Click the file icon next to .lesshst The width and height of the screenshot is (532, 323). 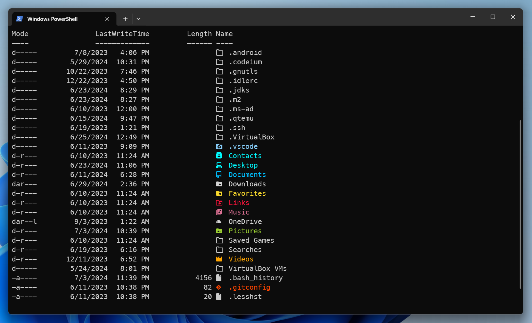click(219, 297)
